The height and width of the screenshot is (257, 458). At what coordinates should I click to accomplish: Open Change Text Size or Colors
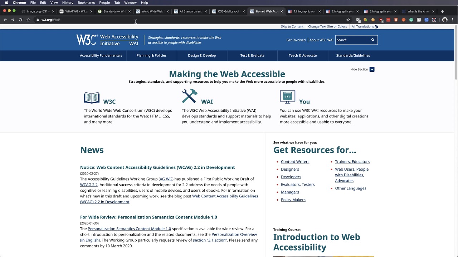tap(327, 26)
